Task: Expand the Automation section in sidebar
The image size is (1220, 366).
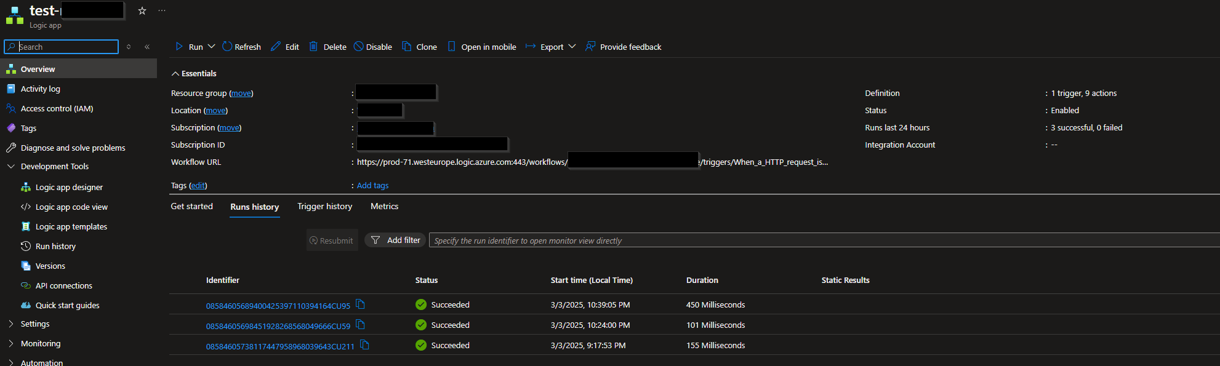Action: 11,362
